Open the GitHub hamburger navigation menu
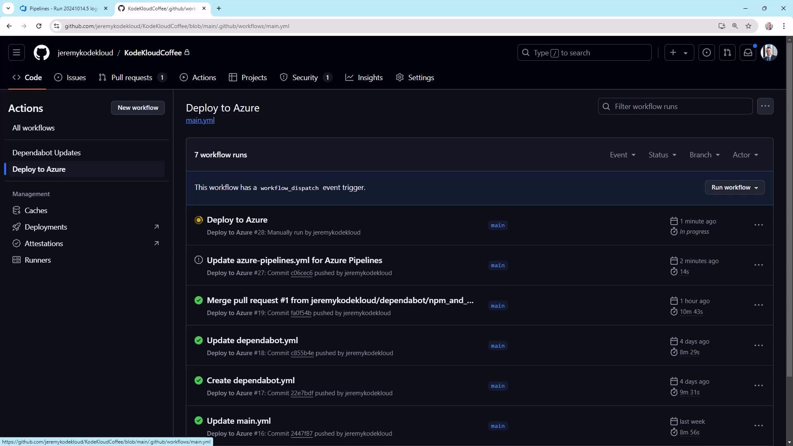793x446 pixels. click(17, 52)
